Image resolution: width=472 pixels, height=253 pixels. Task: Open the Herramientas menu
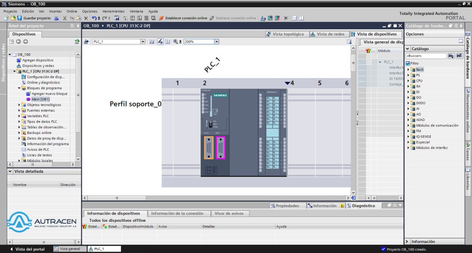point(114,11)
